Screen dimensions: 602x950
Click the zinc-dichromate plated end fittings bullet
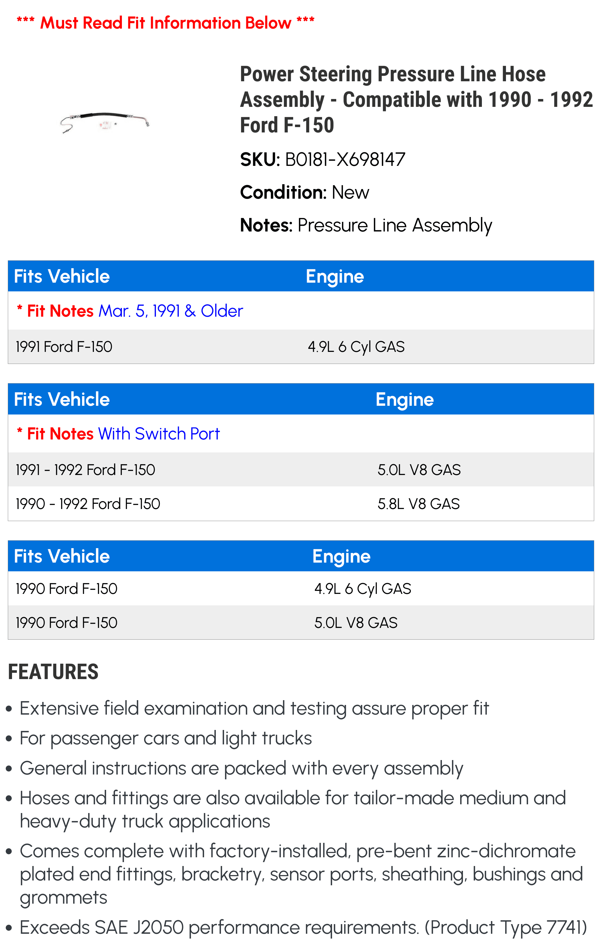point(301,874)
